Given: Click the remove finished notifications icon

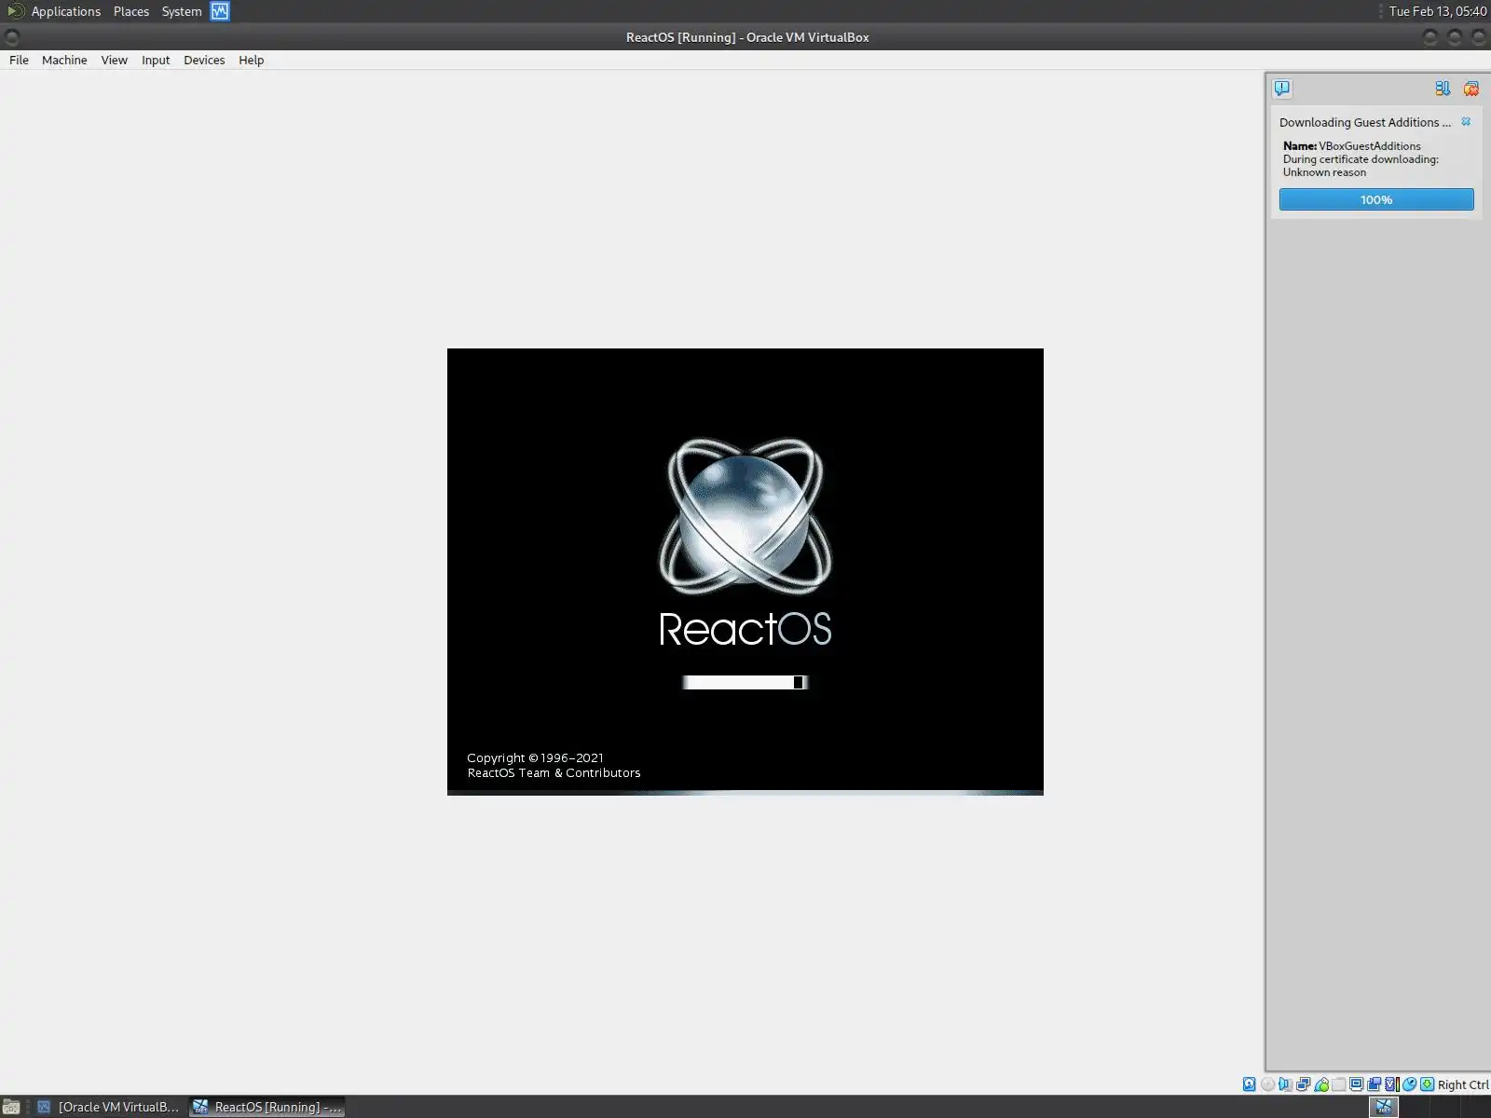Looking at the screenshot, I should [x=1471, y=89].
